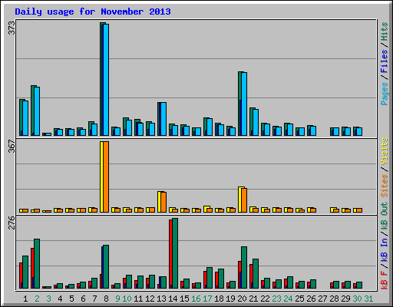The height and width of the screenshot is (307, 393).
Task: Select day 30 on the x-axis
Action: (357, 299)
